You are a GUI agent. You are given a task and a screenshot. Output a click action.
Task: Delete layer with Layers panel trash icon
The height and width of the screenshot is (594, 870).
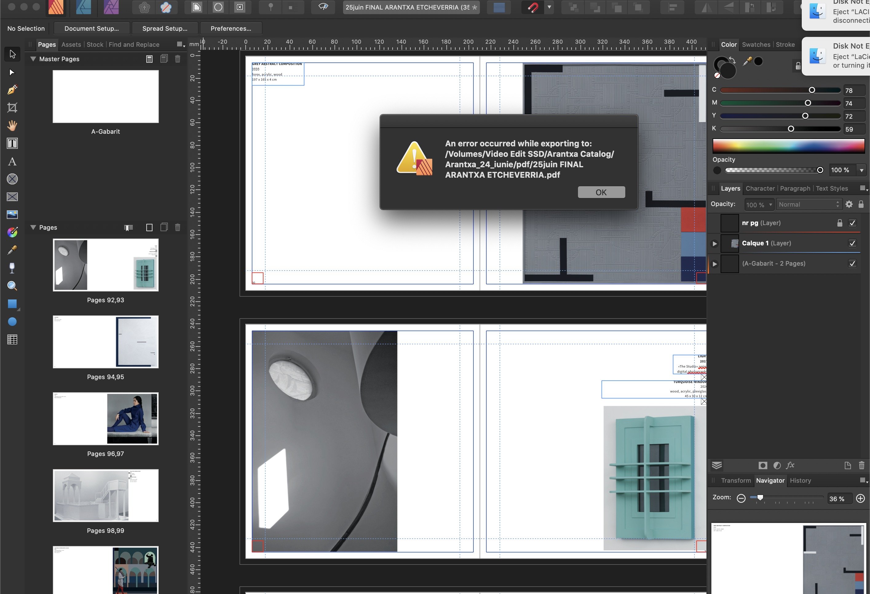861,465
